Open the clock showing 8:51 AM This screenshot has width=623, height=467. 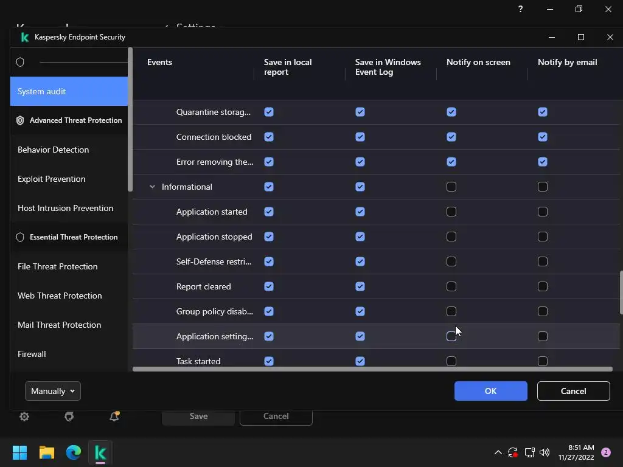pyautogui.click(x=576, y=452)
